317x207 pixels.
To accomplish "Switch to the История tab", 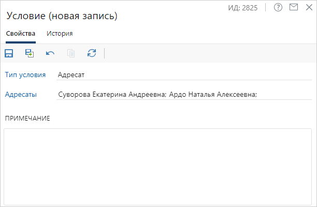I will coord(60,34).
